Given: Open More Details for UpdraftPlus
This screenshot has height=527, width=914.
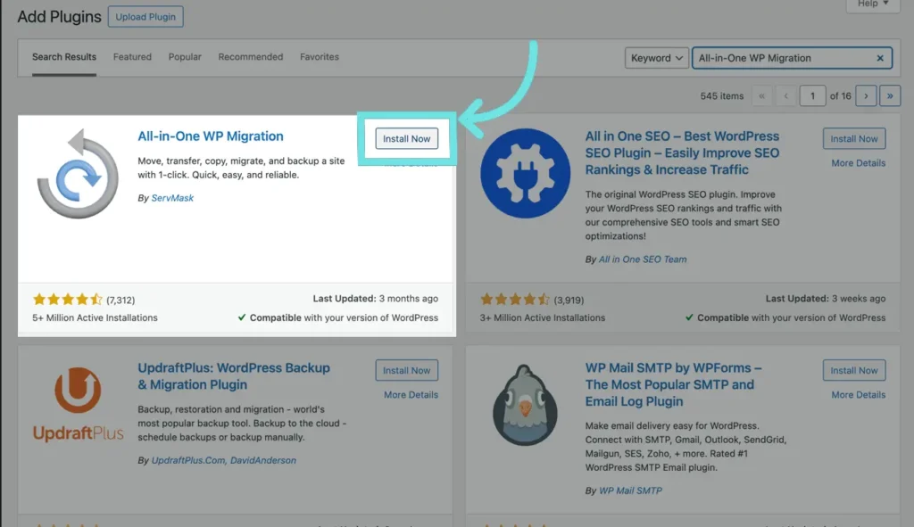Looking at the screenshot, I should click(411, 395).
